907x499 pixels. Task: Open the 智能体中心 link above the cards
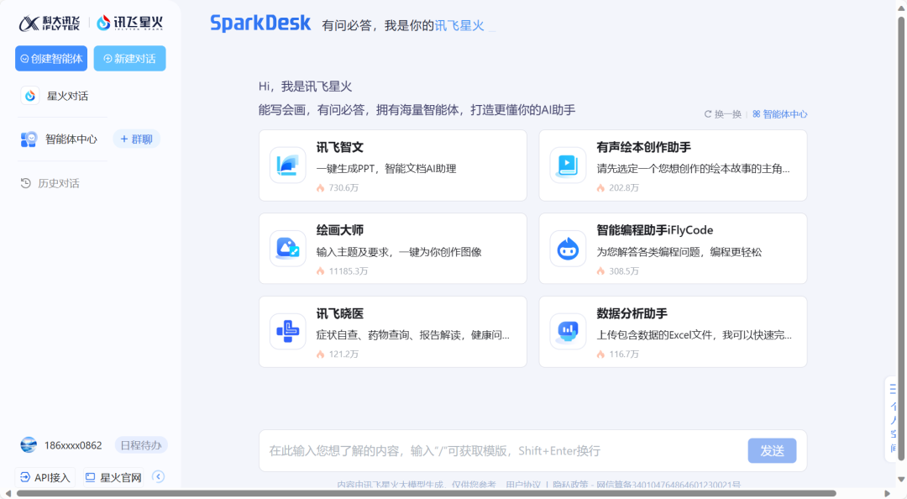(779, 114)
